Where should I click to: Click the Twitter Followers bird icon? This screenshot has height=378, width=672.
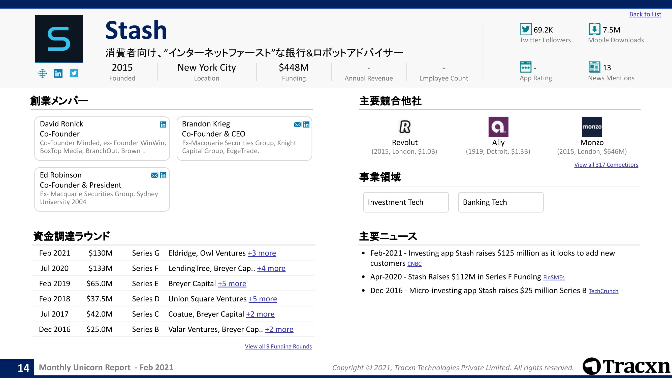pos(525,29)
